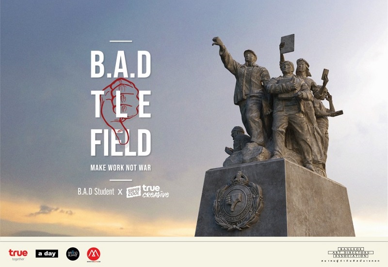Click the statue's raised thumbs-down hand

pyautogui.click(x=218, y=42)
